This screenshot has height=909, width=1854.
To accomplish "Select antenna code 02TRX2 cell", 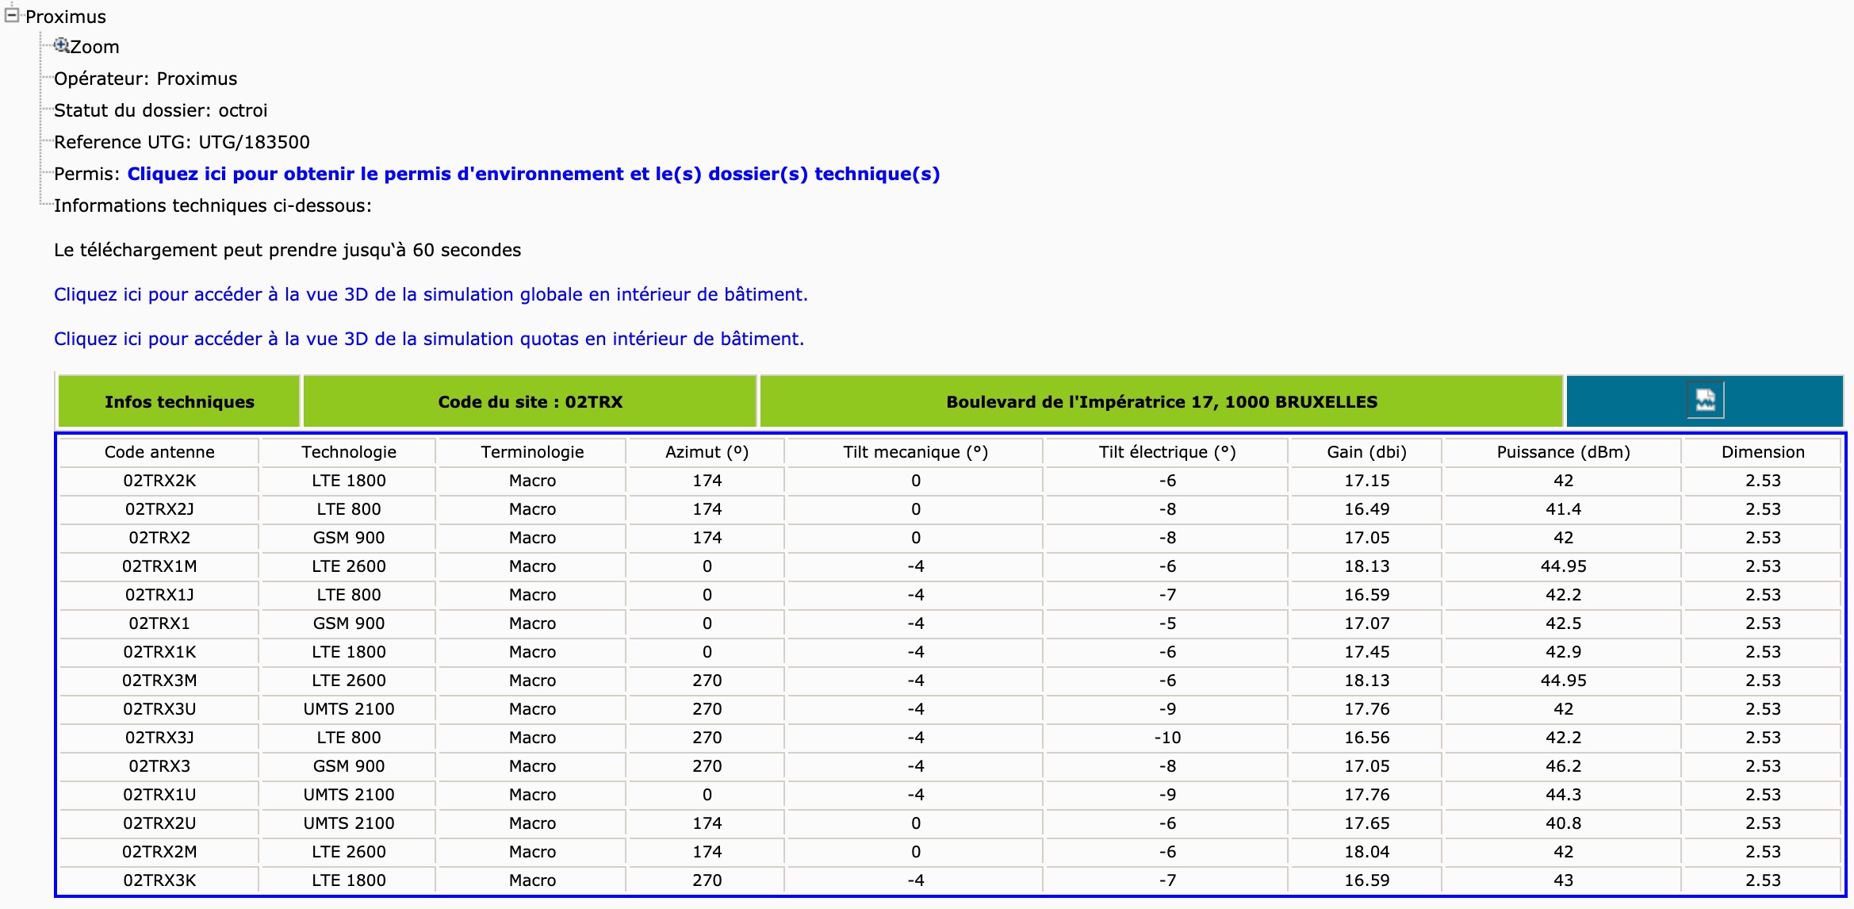I will tap(159, 538).
